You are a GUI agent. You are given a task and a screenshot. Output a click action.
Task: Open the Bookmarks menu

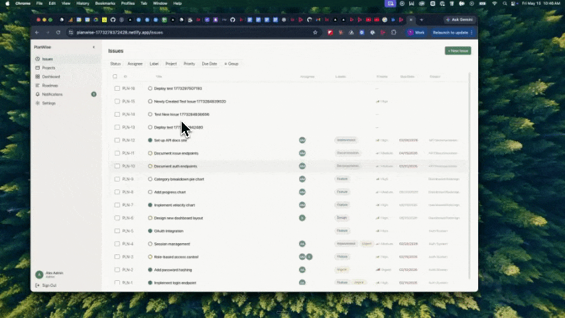tap(105, 3)
